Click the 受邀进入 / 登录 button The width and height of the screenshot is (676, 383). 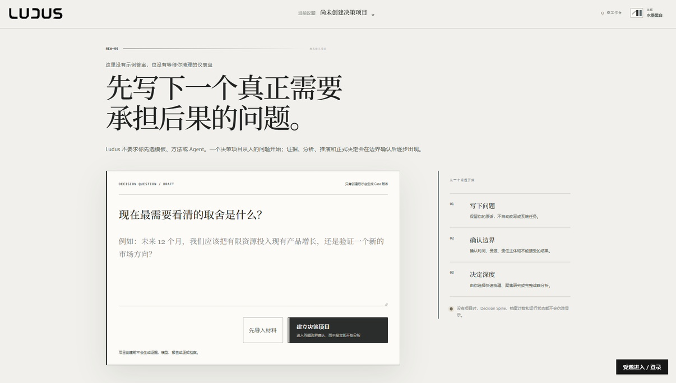point(642,367)
